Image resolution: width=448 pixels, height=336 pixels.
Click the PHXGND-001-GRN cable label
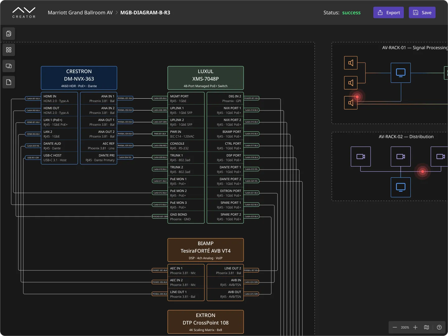click(x=160, y=217)
